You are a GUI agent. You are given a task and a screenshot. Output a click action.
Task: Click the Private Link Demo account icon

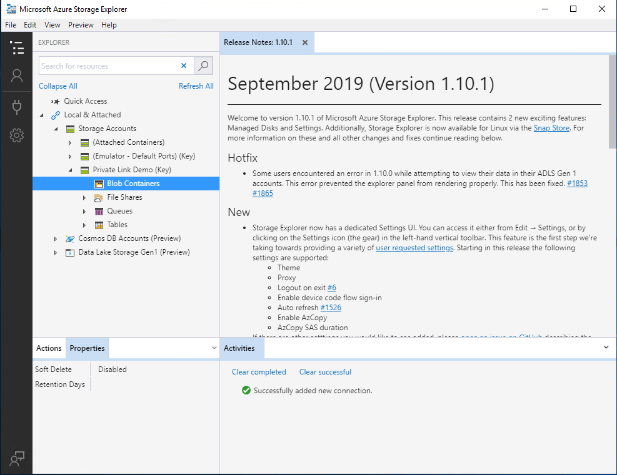coord(84,170)
